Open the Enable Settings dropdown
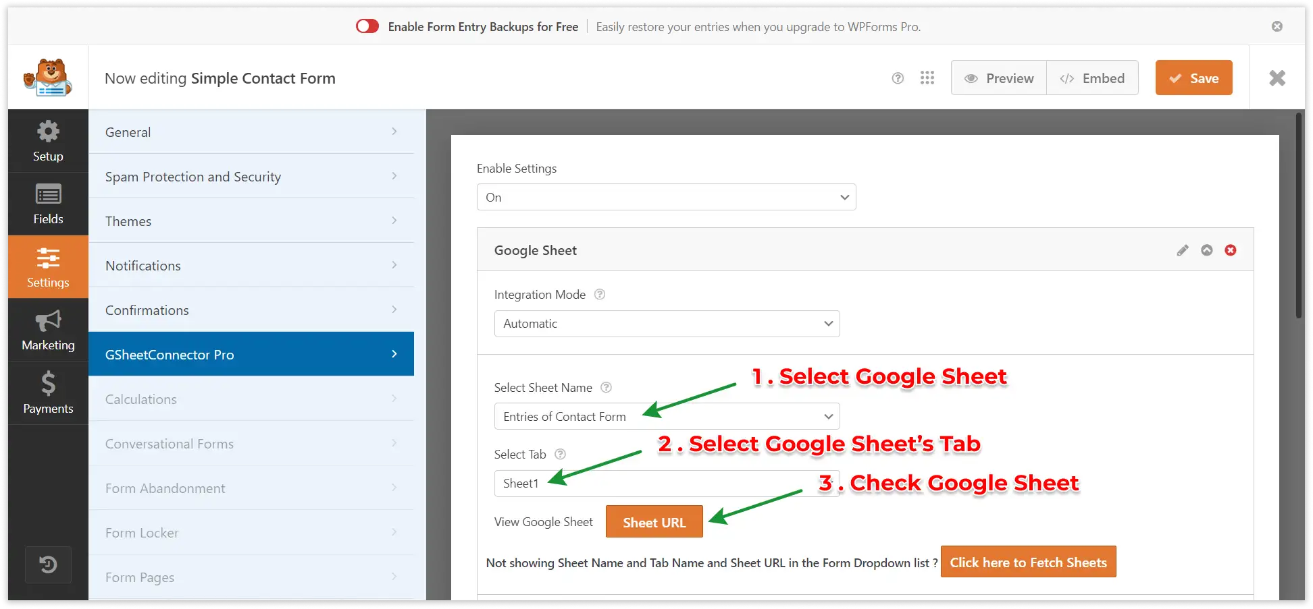The image size is (1313, 609). pyautogui.click(x=666, y=197)
